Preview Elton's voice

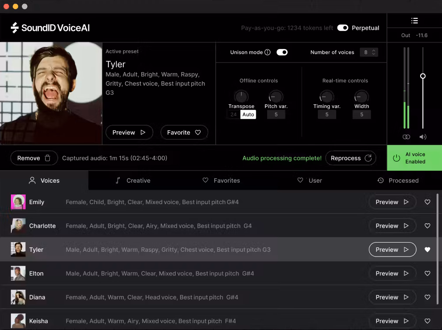click(393, 273)
